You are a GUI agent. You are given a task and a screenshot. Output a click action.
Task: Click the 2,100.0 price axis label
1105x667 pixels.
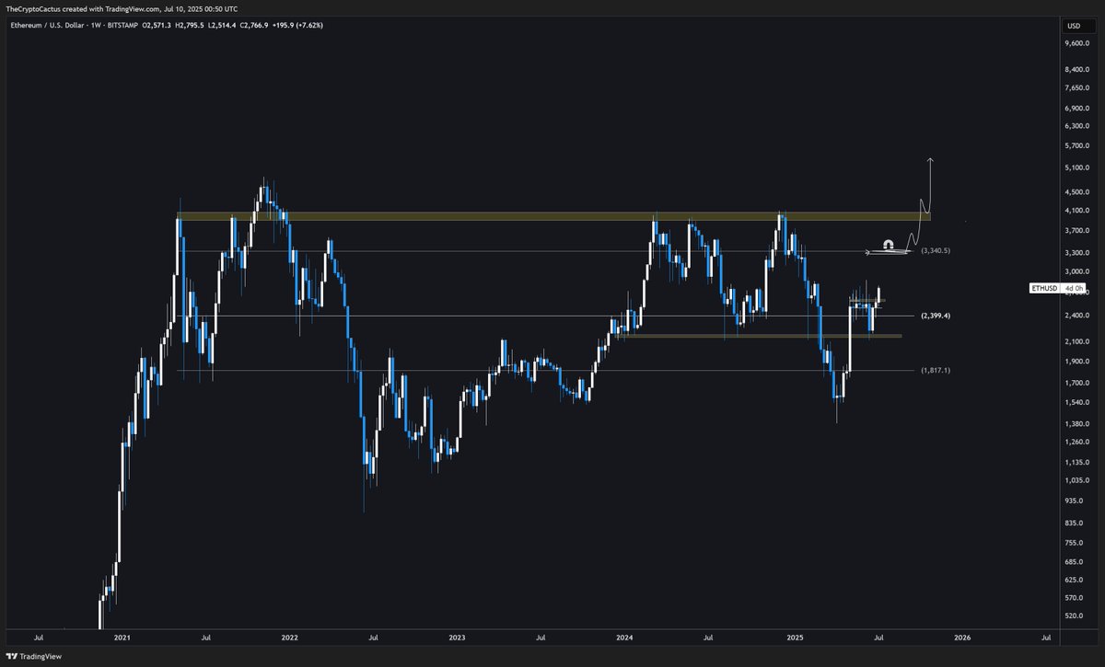(x=1077, y=342)
